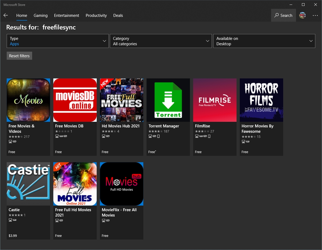Viewport: 322px width, 250px height.
Task: Click the Free Movies & Videos title
Action: tap(21, 129)
